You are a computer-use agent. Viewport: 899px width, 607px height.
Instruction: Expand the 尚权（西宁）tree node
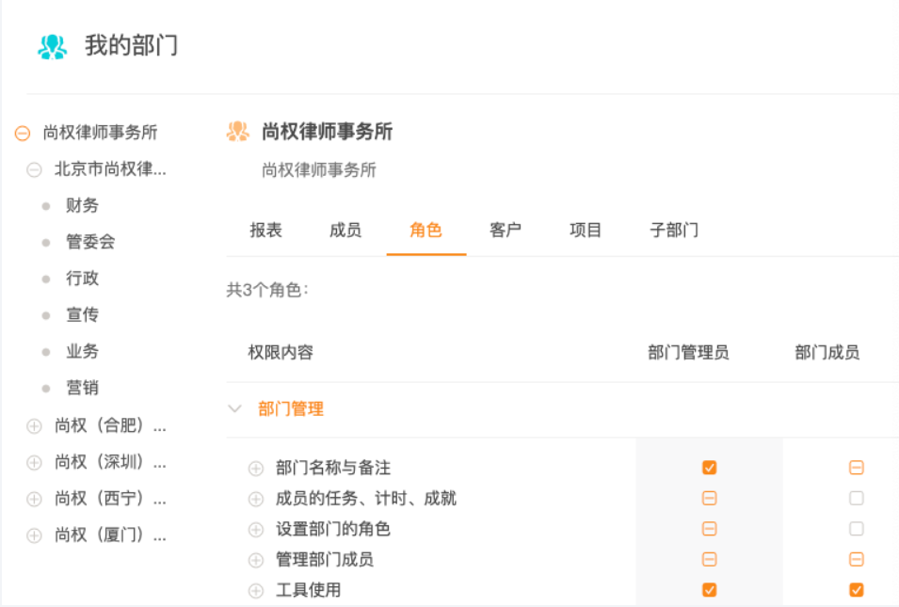tap(35, 499)
